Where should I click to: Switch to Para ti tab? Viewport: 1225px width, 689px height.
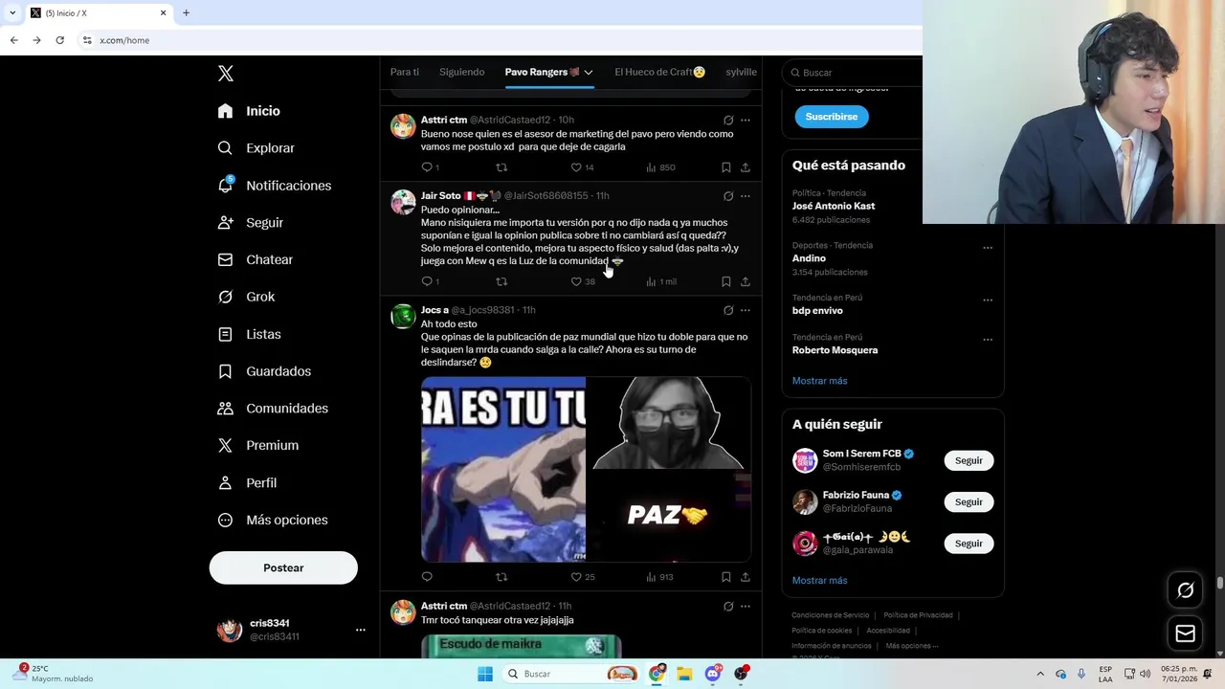(405, 72)
